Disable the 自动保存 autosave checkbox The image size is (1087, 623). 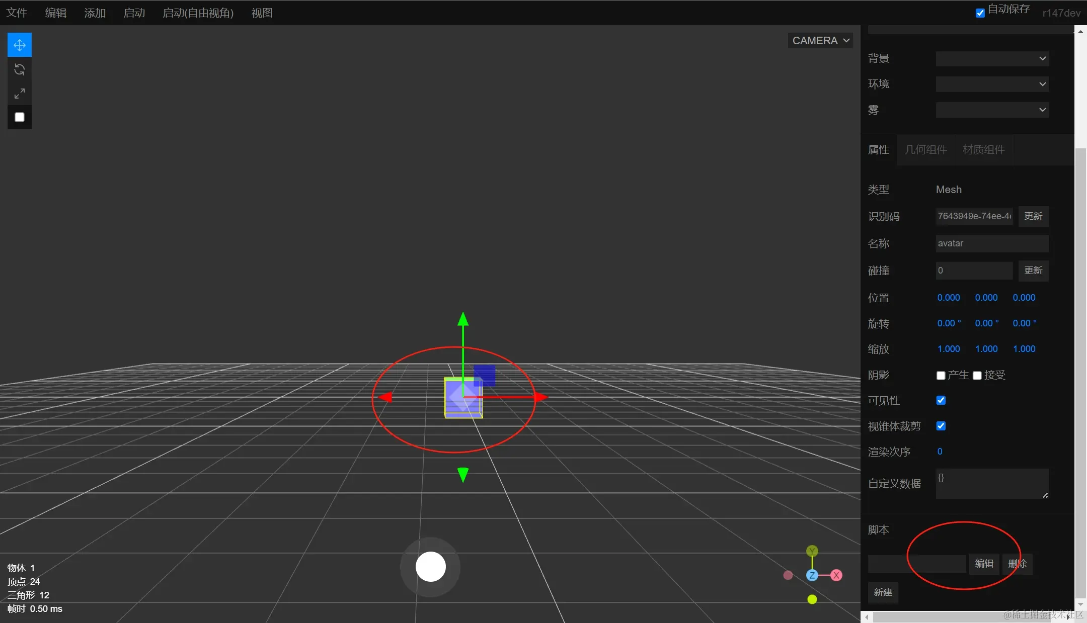pyautogui.click(x=980, y=13)
